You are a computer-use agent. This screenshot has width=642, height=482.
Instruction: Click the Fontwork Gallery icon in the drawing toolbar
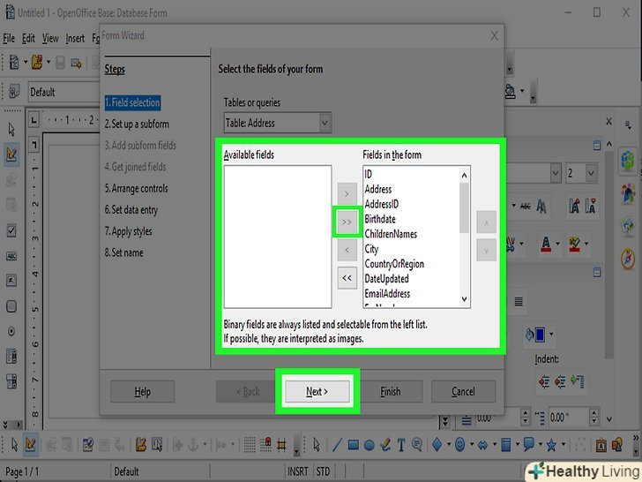tap(601, 445)
